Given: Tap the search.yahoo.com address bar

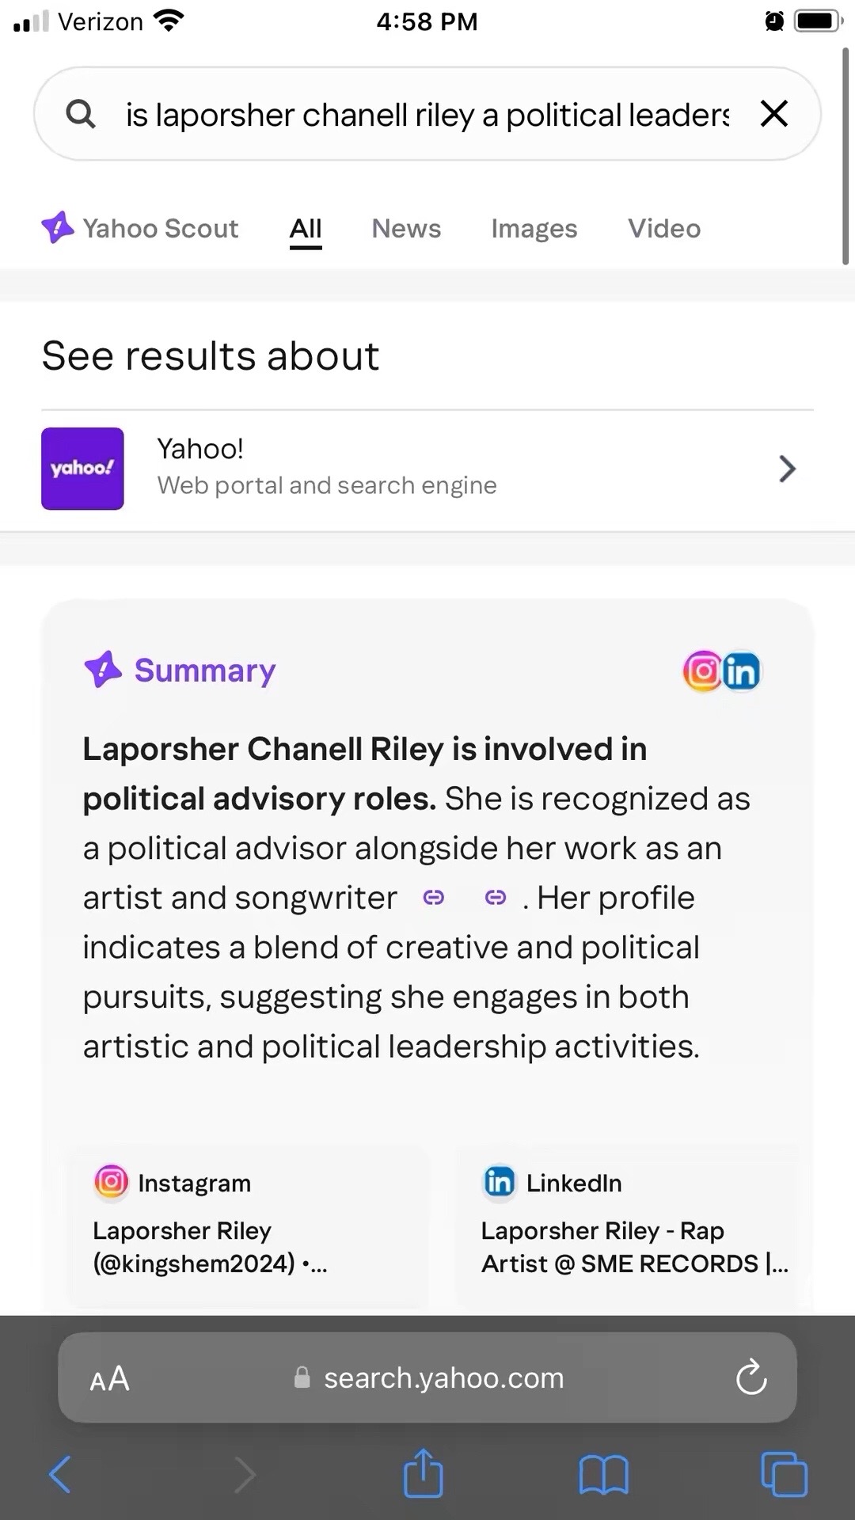Looking at the screenshot, I should tap(427, 1377).
